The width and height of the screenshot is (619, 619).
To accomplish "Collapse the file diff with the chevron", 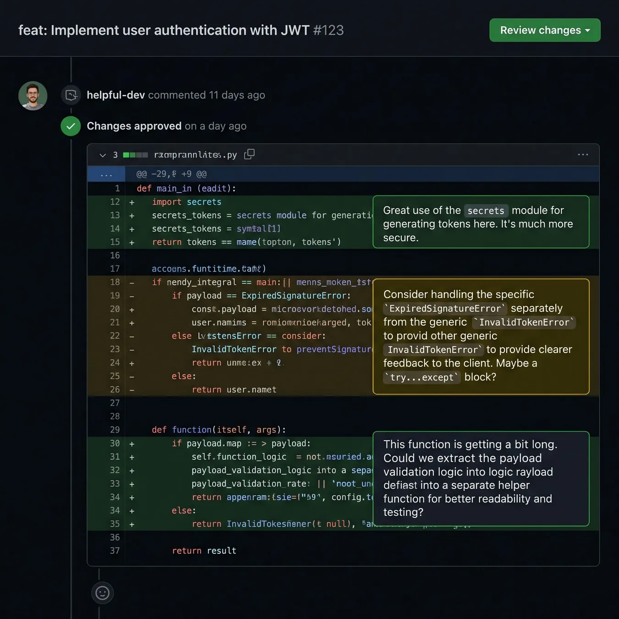I will pos(103,155).
